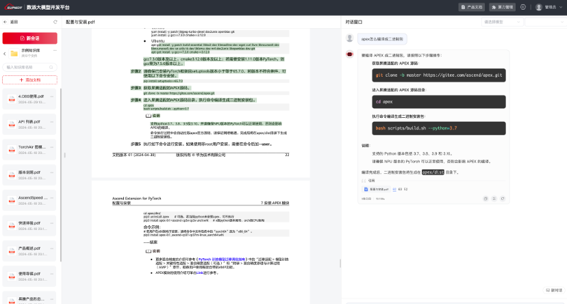Open 算力管理 in the top bar
The width and height of the screenshot is (567, 304).
click(x=502, y=8)
